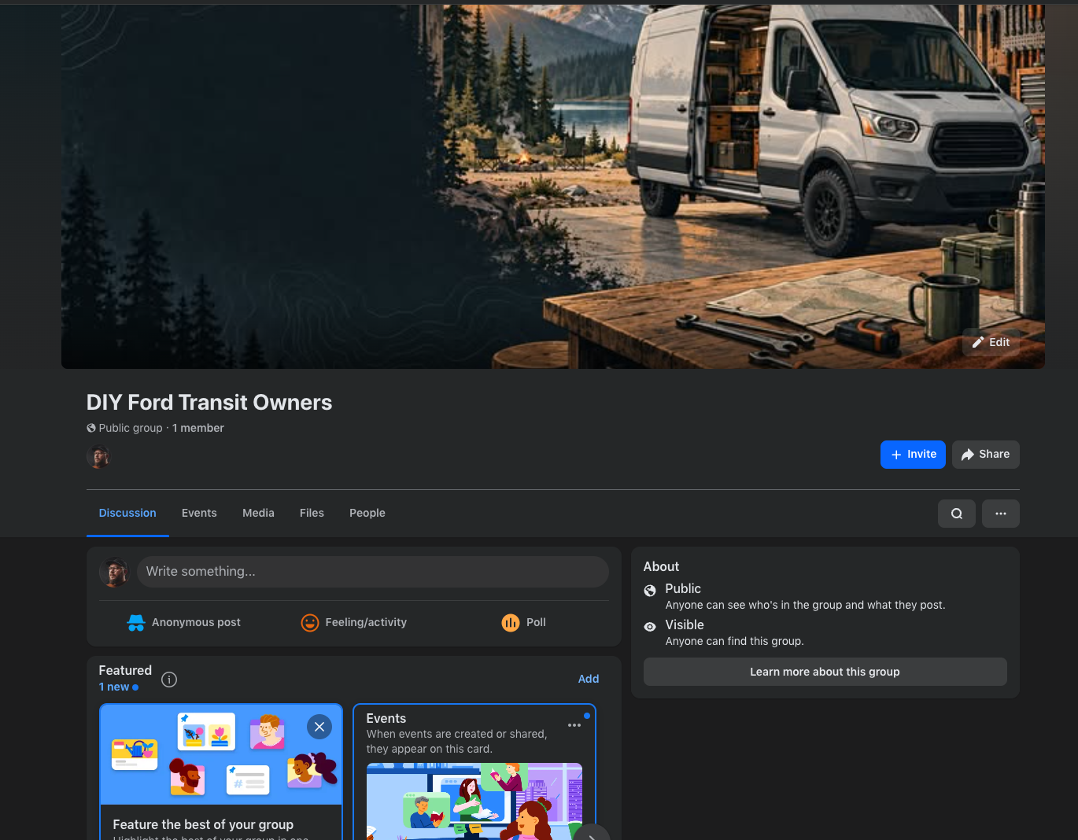Click Learn more about this group
The width and height of the screenshot is (1078, 840).
tap(825, 672)
